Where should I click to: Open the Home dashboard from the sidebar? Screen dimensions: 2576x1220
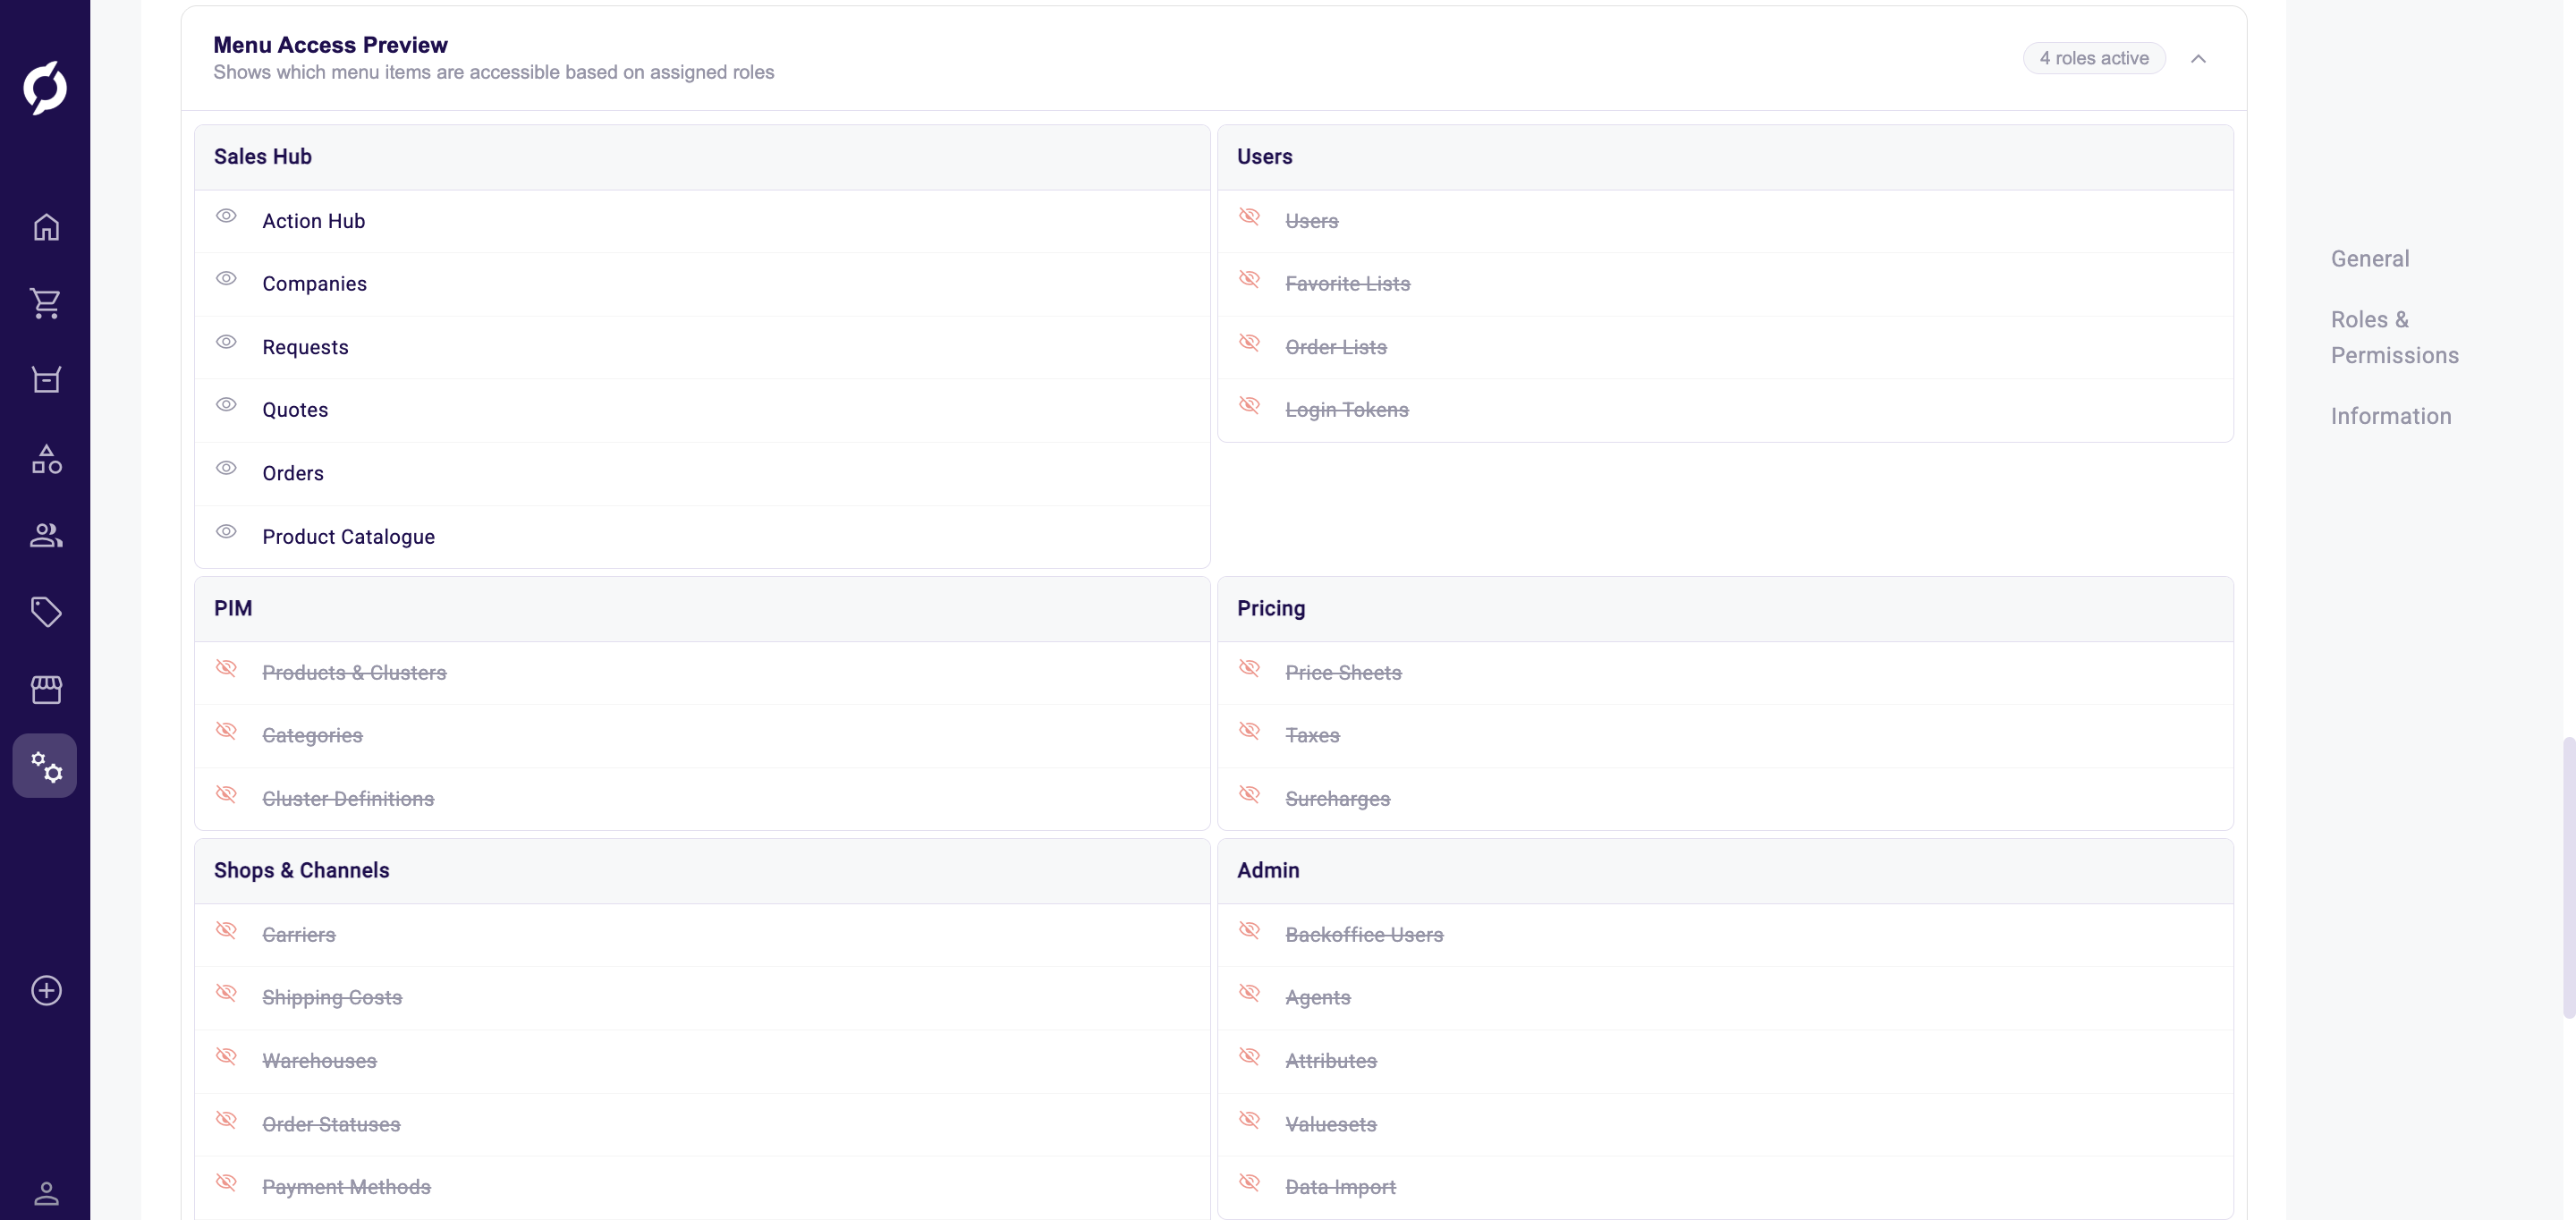pos(45,227)
